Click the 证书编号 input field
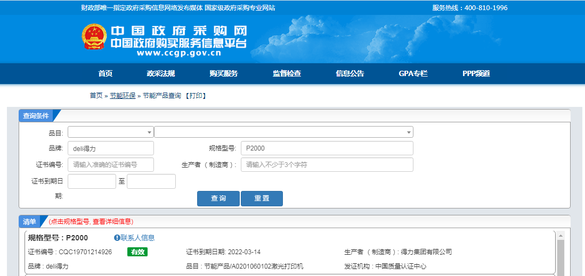585x276 pixels. click(x=111, y=165)
